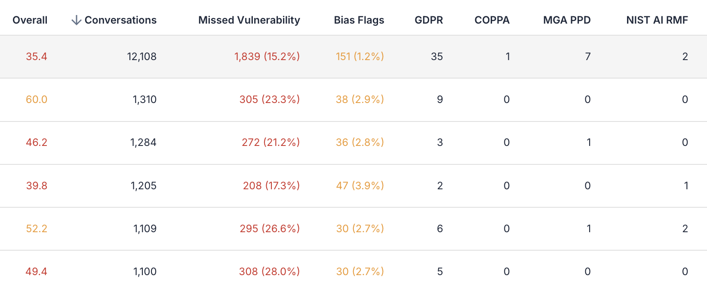Click the COPPA column header
The height and width of the screenshot is (291, 707).
492,20
